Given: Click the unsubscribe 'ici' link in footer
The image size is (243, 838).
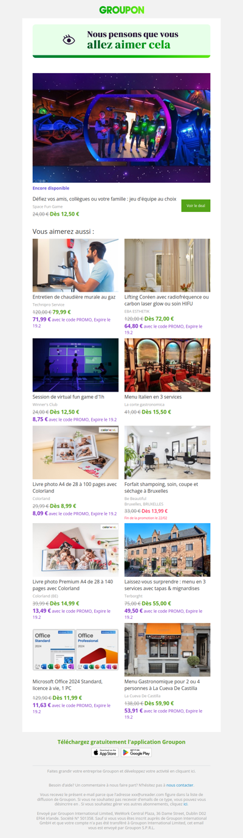Looking at the screenshot, I should 185,804.
